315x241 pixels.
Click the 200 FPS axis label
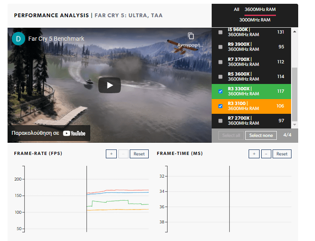tap(18, 179)
